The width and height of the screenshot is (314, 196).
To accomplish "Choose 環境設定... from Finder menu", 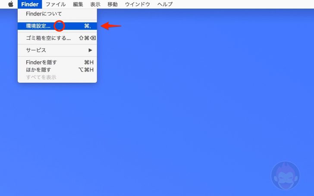I will click(x=57, y=26).
